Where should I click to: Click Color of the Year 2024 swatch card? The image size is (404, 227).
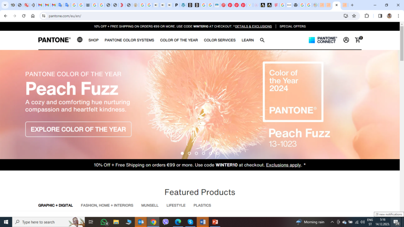pyautogui.click(x=293, y=91)
